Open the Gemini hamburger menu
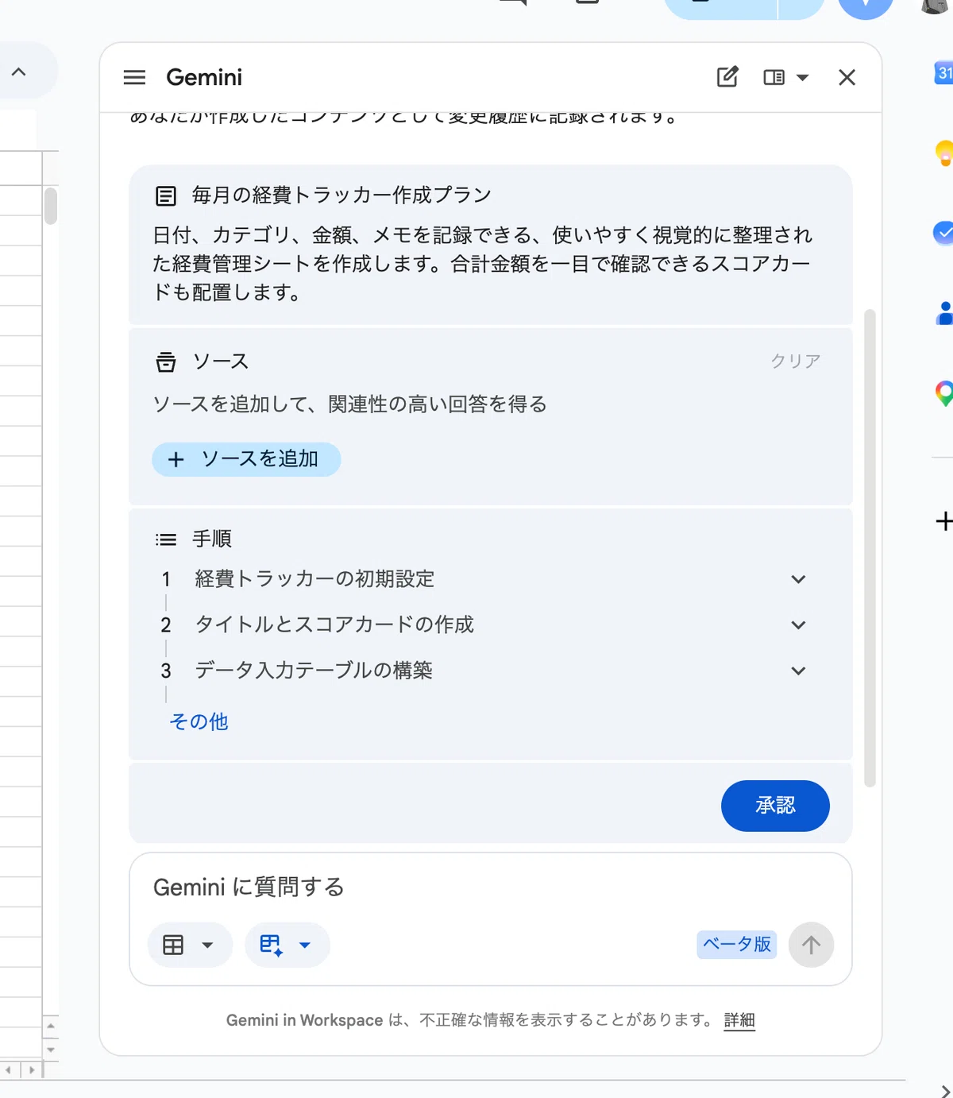The width and height of the screenshot is (953, 1098). coord(134,77)
